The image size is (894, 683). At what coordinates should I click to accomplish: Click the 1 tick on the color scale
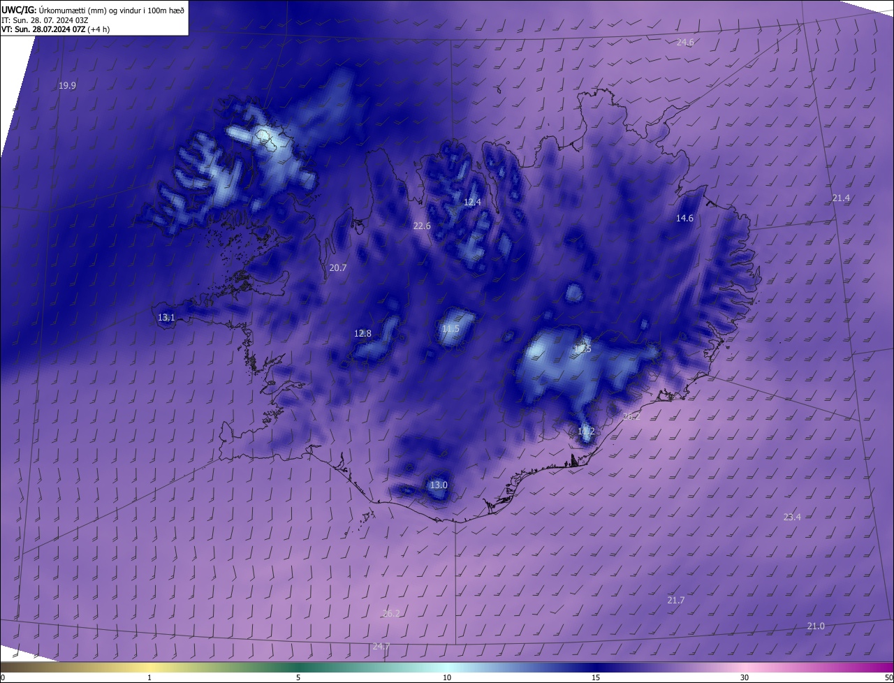pyautogui.click(x=149, y=677)
